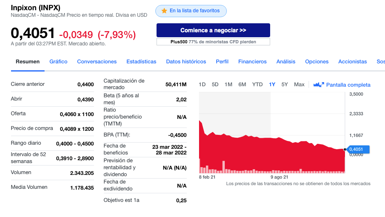Screen dimensions: 385x217
Task: Open the Conversaciones tab
Action: pyautogui.click(x=97, y=62)
